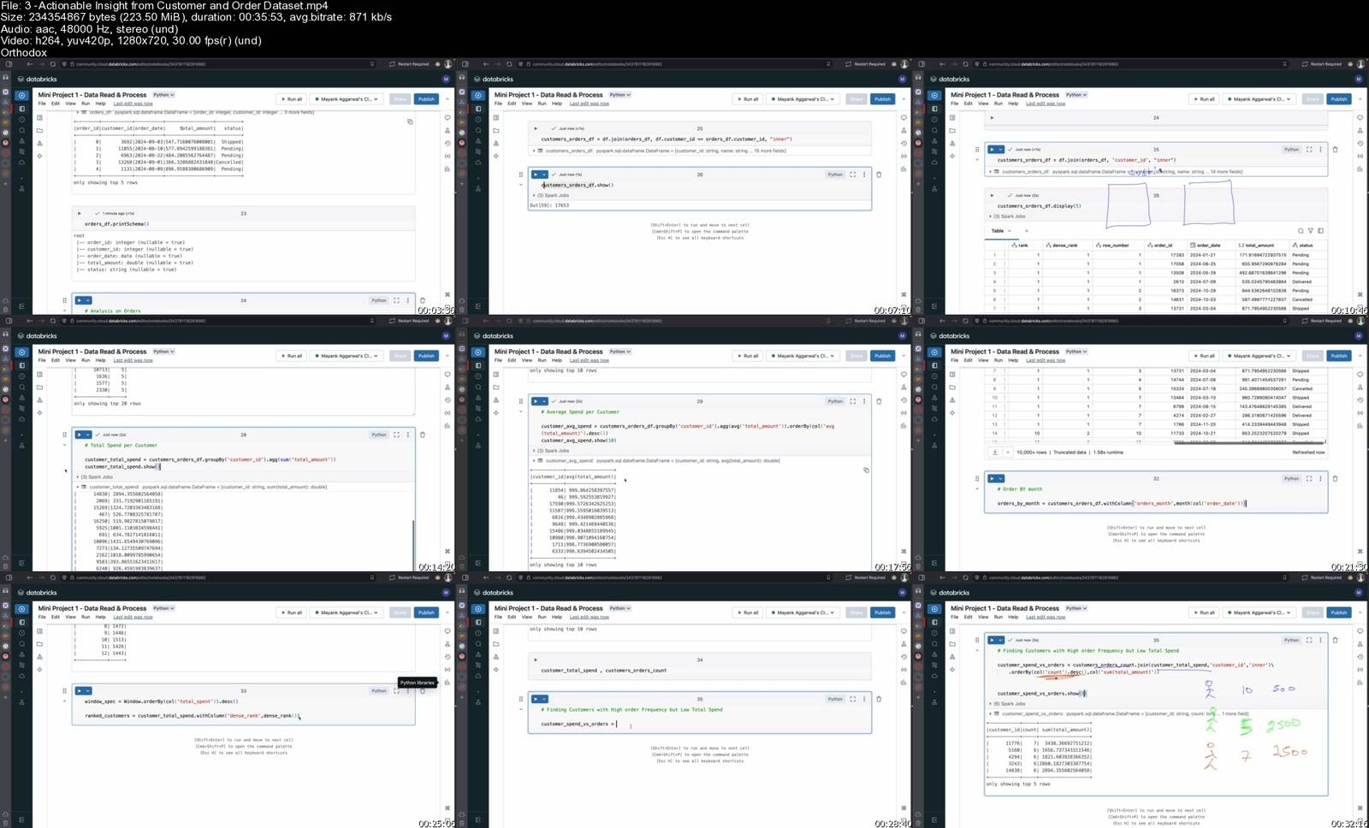
Task: Download table results in the 00:21 frame
Action: pyautogui.click(x=995, y=452)
